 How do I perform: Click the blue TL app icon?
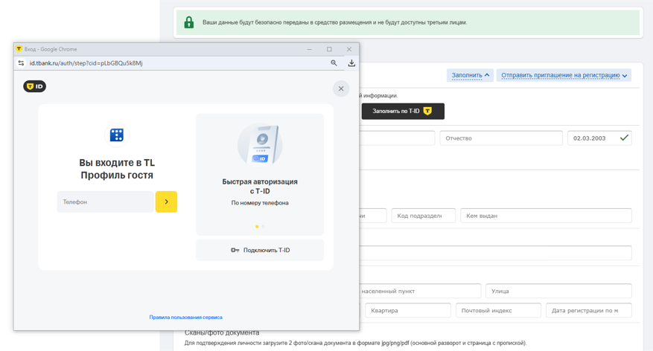(x=117, y=135)
